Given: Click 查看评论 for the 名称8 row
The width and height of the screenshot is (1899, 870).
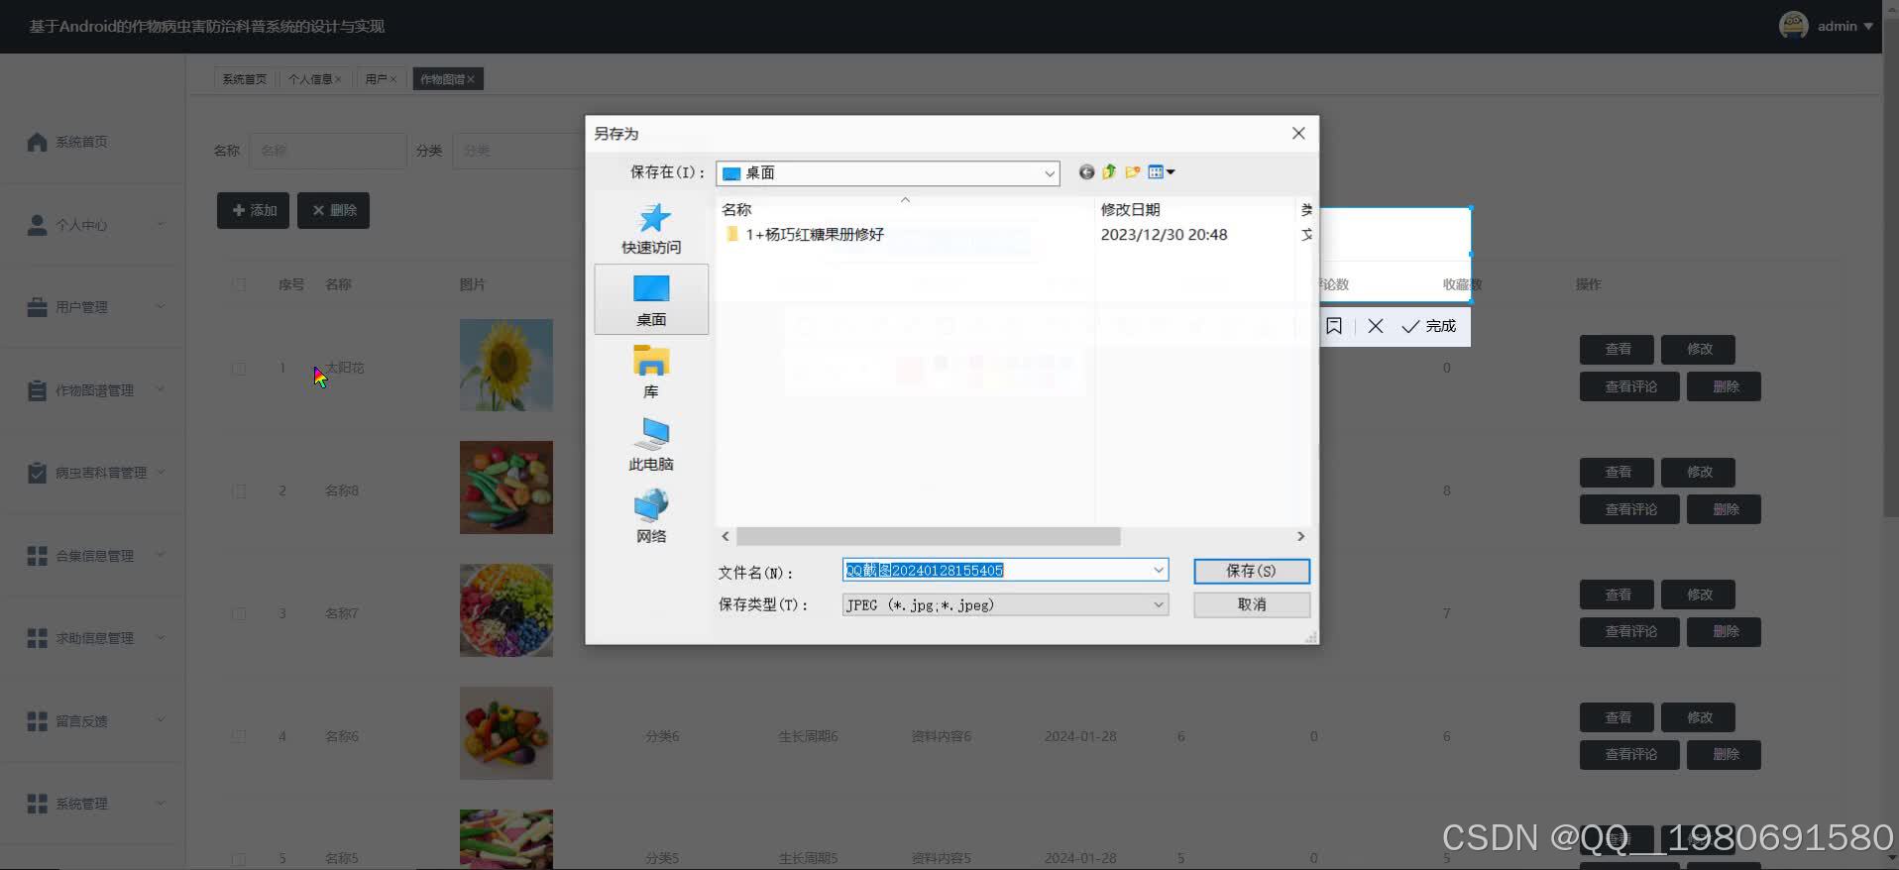Looking at the screenshot, I should click(1629, 509).
